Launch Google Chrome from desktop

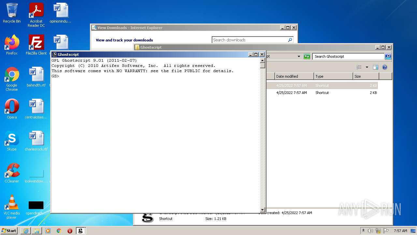(x=12, y=79)
